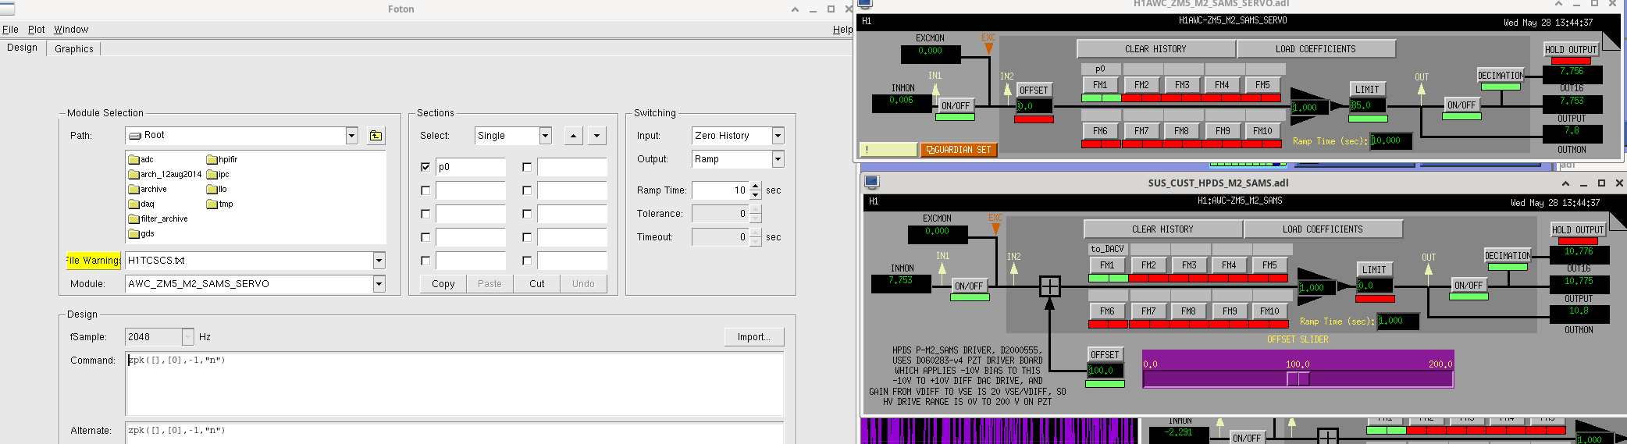Check the third right-column section checkbox
The image size is (1627, 444).
tap(527, 214)
